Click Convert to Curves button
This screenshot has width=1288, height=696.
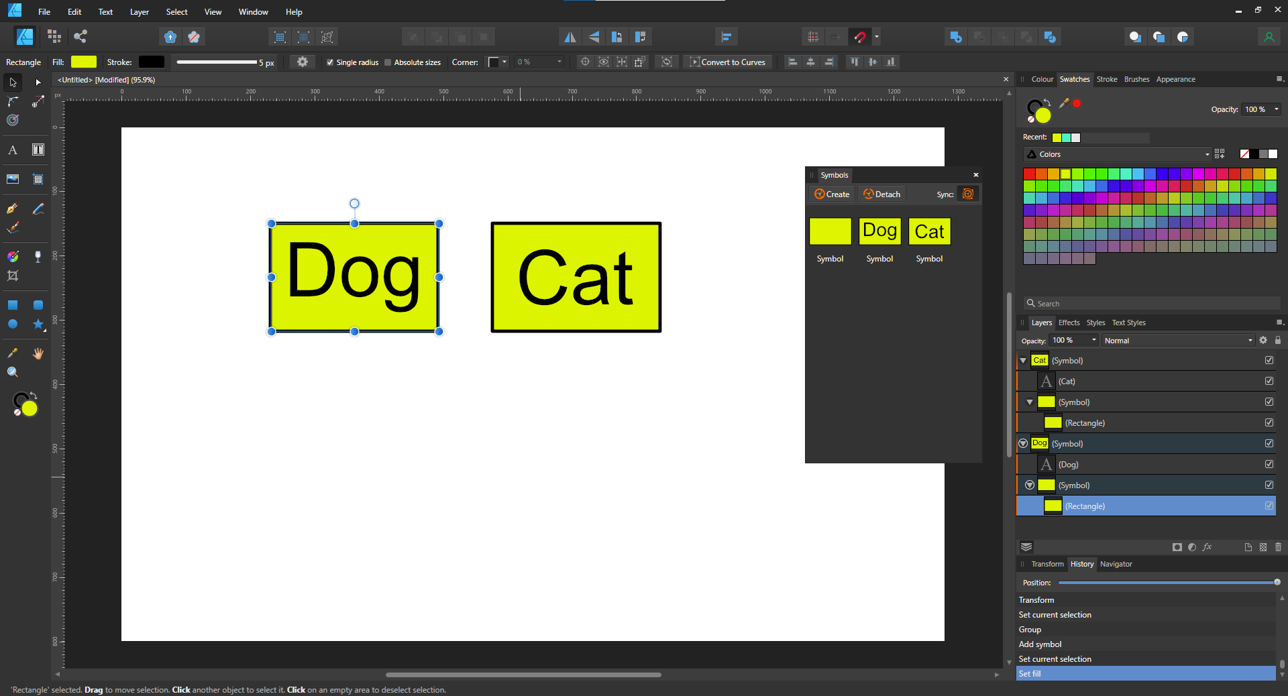click(x=728, y=62)
